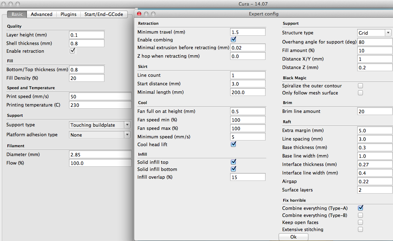Open the Support type dropdown

click(x=100, y=125)
